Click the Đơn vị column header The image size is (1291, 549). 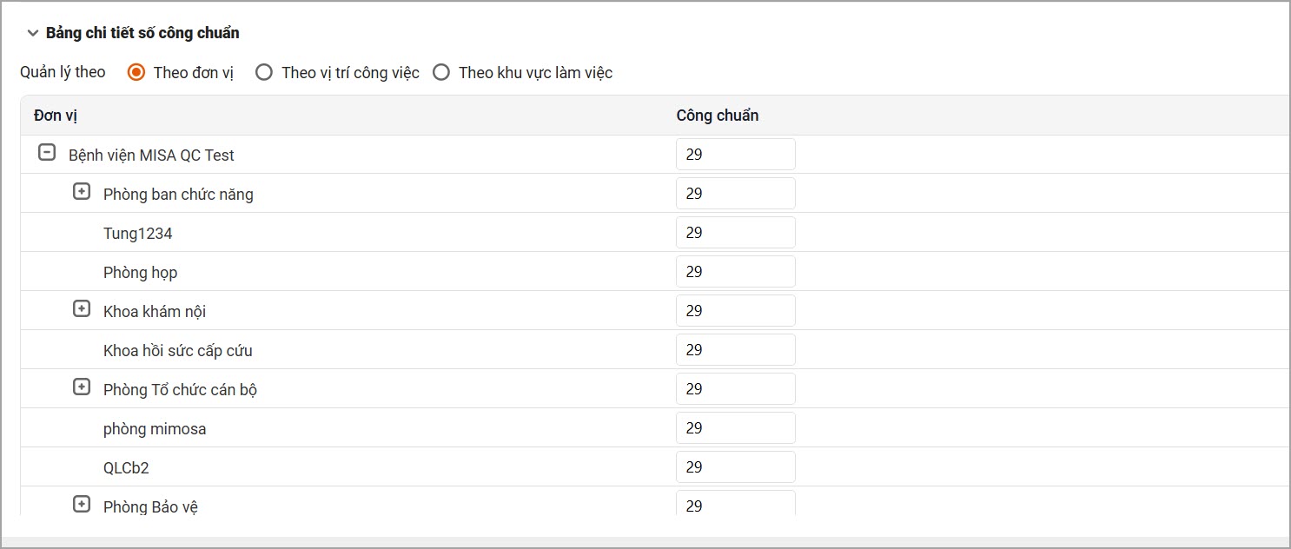coord(56,116)
